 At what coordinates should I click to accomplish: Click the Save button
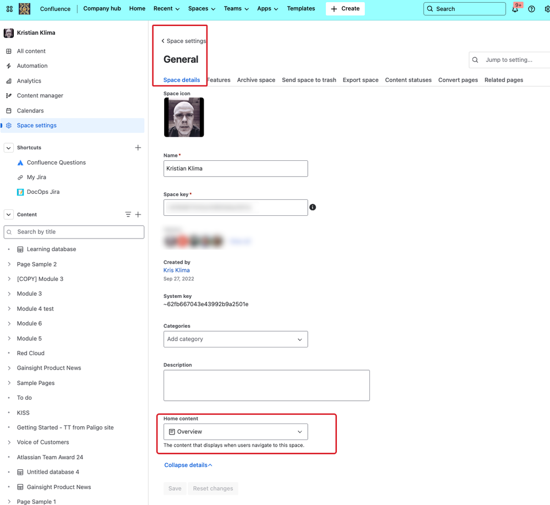(x=175, y=488)
